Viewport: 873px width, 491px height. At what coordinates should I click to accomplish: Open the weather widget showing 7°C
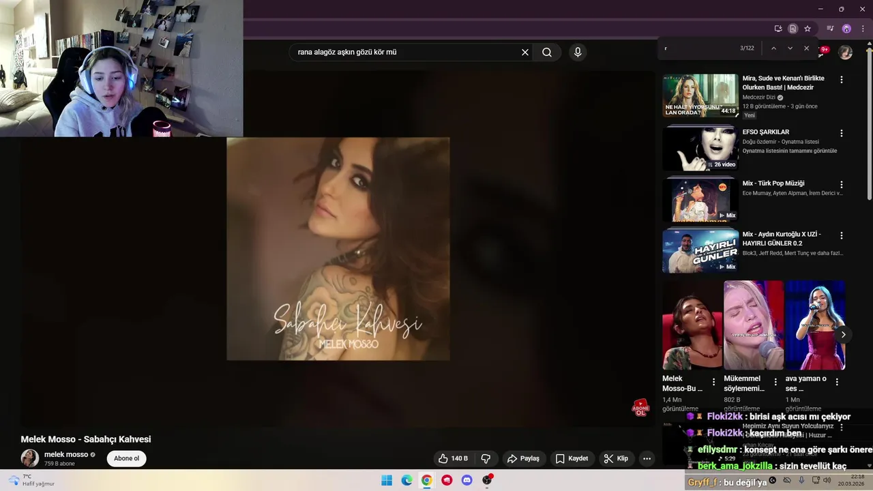click(32, 480)
